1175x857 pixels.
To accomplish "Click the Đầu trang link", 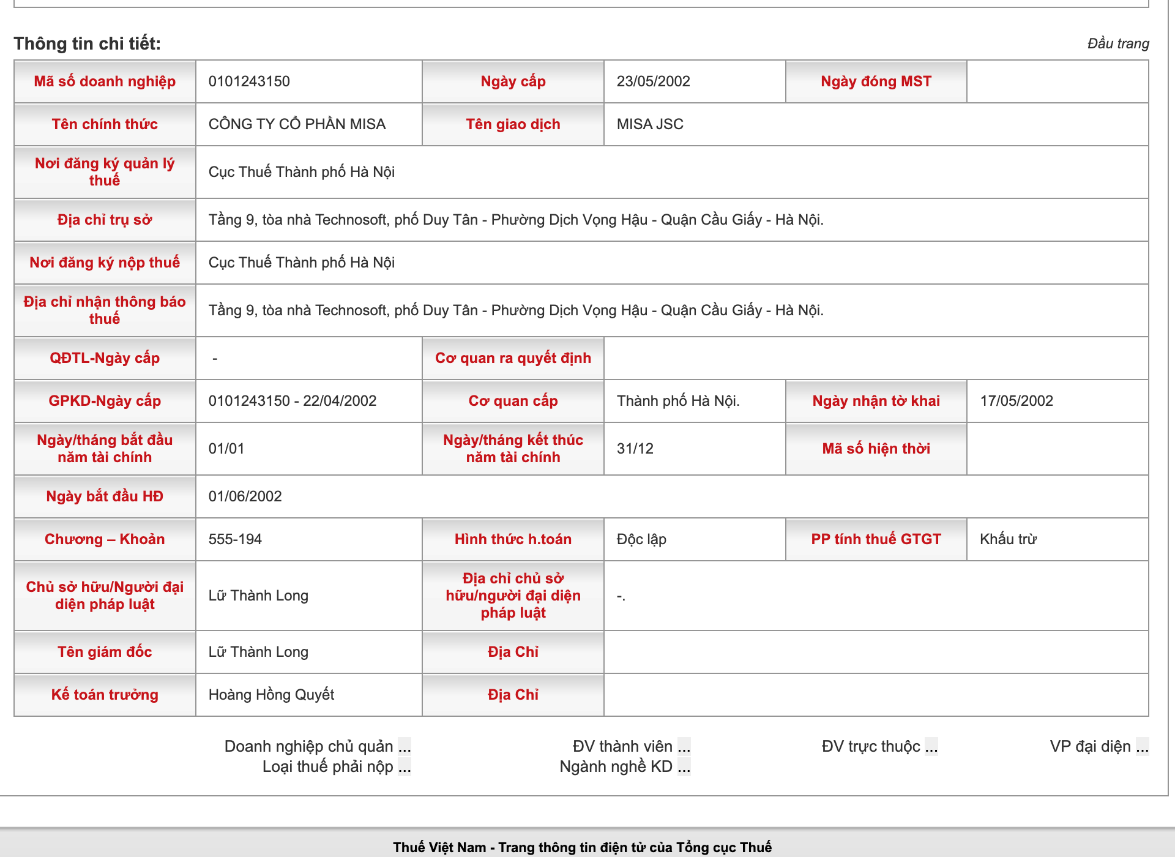I will 1117,43.
